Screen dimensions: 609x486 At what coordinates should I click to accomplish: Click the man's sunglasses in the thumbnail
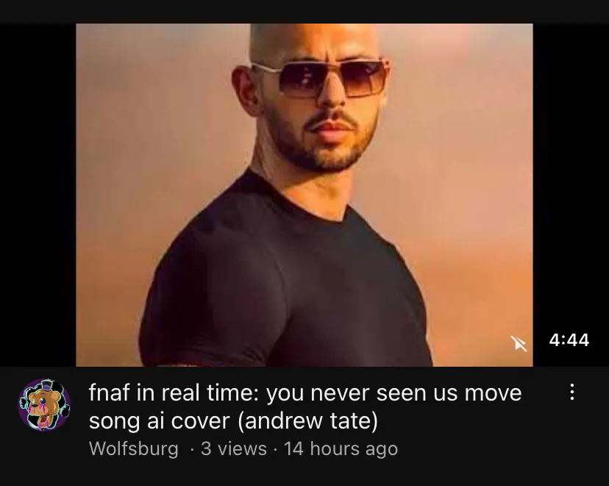319,79
